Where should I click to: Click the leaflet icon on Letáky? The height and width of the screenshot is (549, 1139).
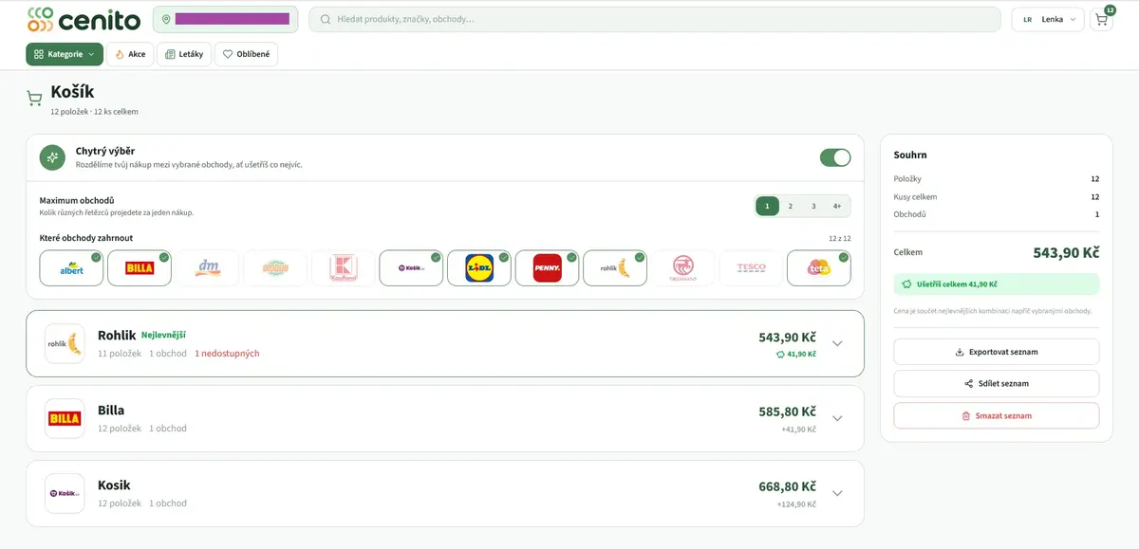click(x=170, y=54)
